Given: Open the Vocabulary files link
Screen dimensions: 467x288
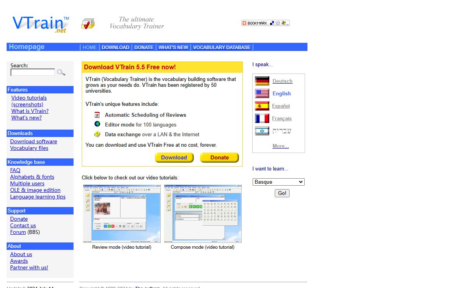Looking at the screenshot, I should tap(29, 148).
